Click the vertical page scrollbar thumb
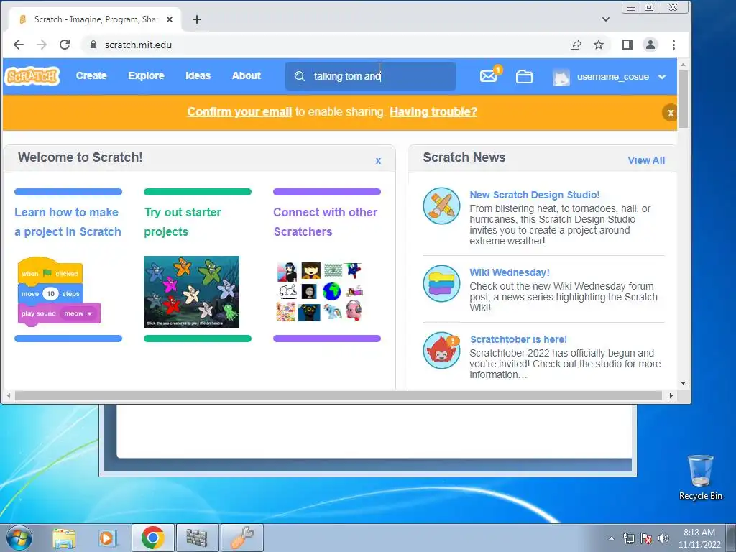This screenshot has width=736, height=552. click(x=683, y=98)
